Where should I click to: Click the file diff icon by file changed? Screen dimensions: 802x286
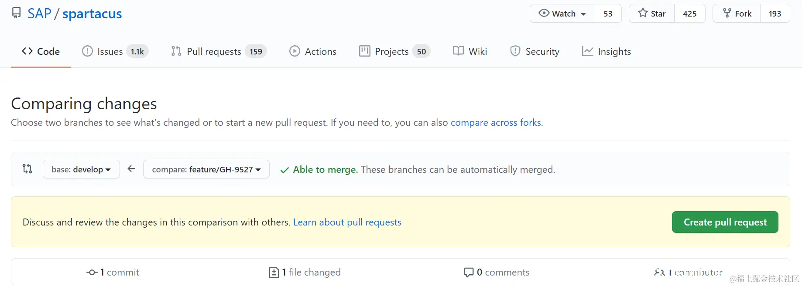coord(274,273)
